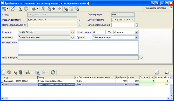The height and width of the screenshot is (101, 174).
Task: Click the 'Создал документ' field ДЕМОНСТРАТОР
Action: [52, 20]
